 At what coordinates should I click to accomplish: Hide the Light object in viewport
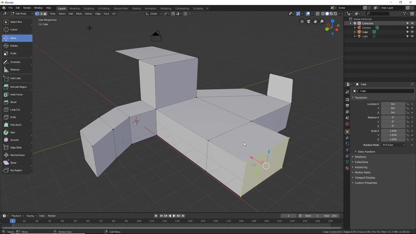coord(412,36)
